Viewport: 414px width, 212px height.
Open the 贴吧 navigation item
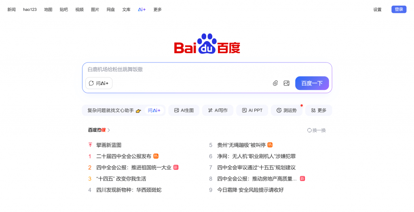(x=63, y=9)
